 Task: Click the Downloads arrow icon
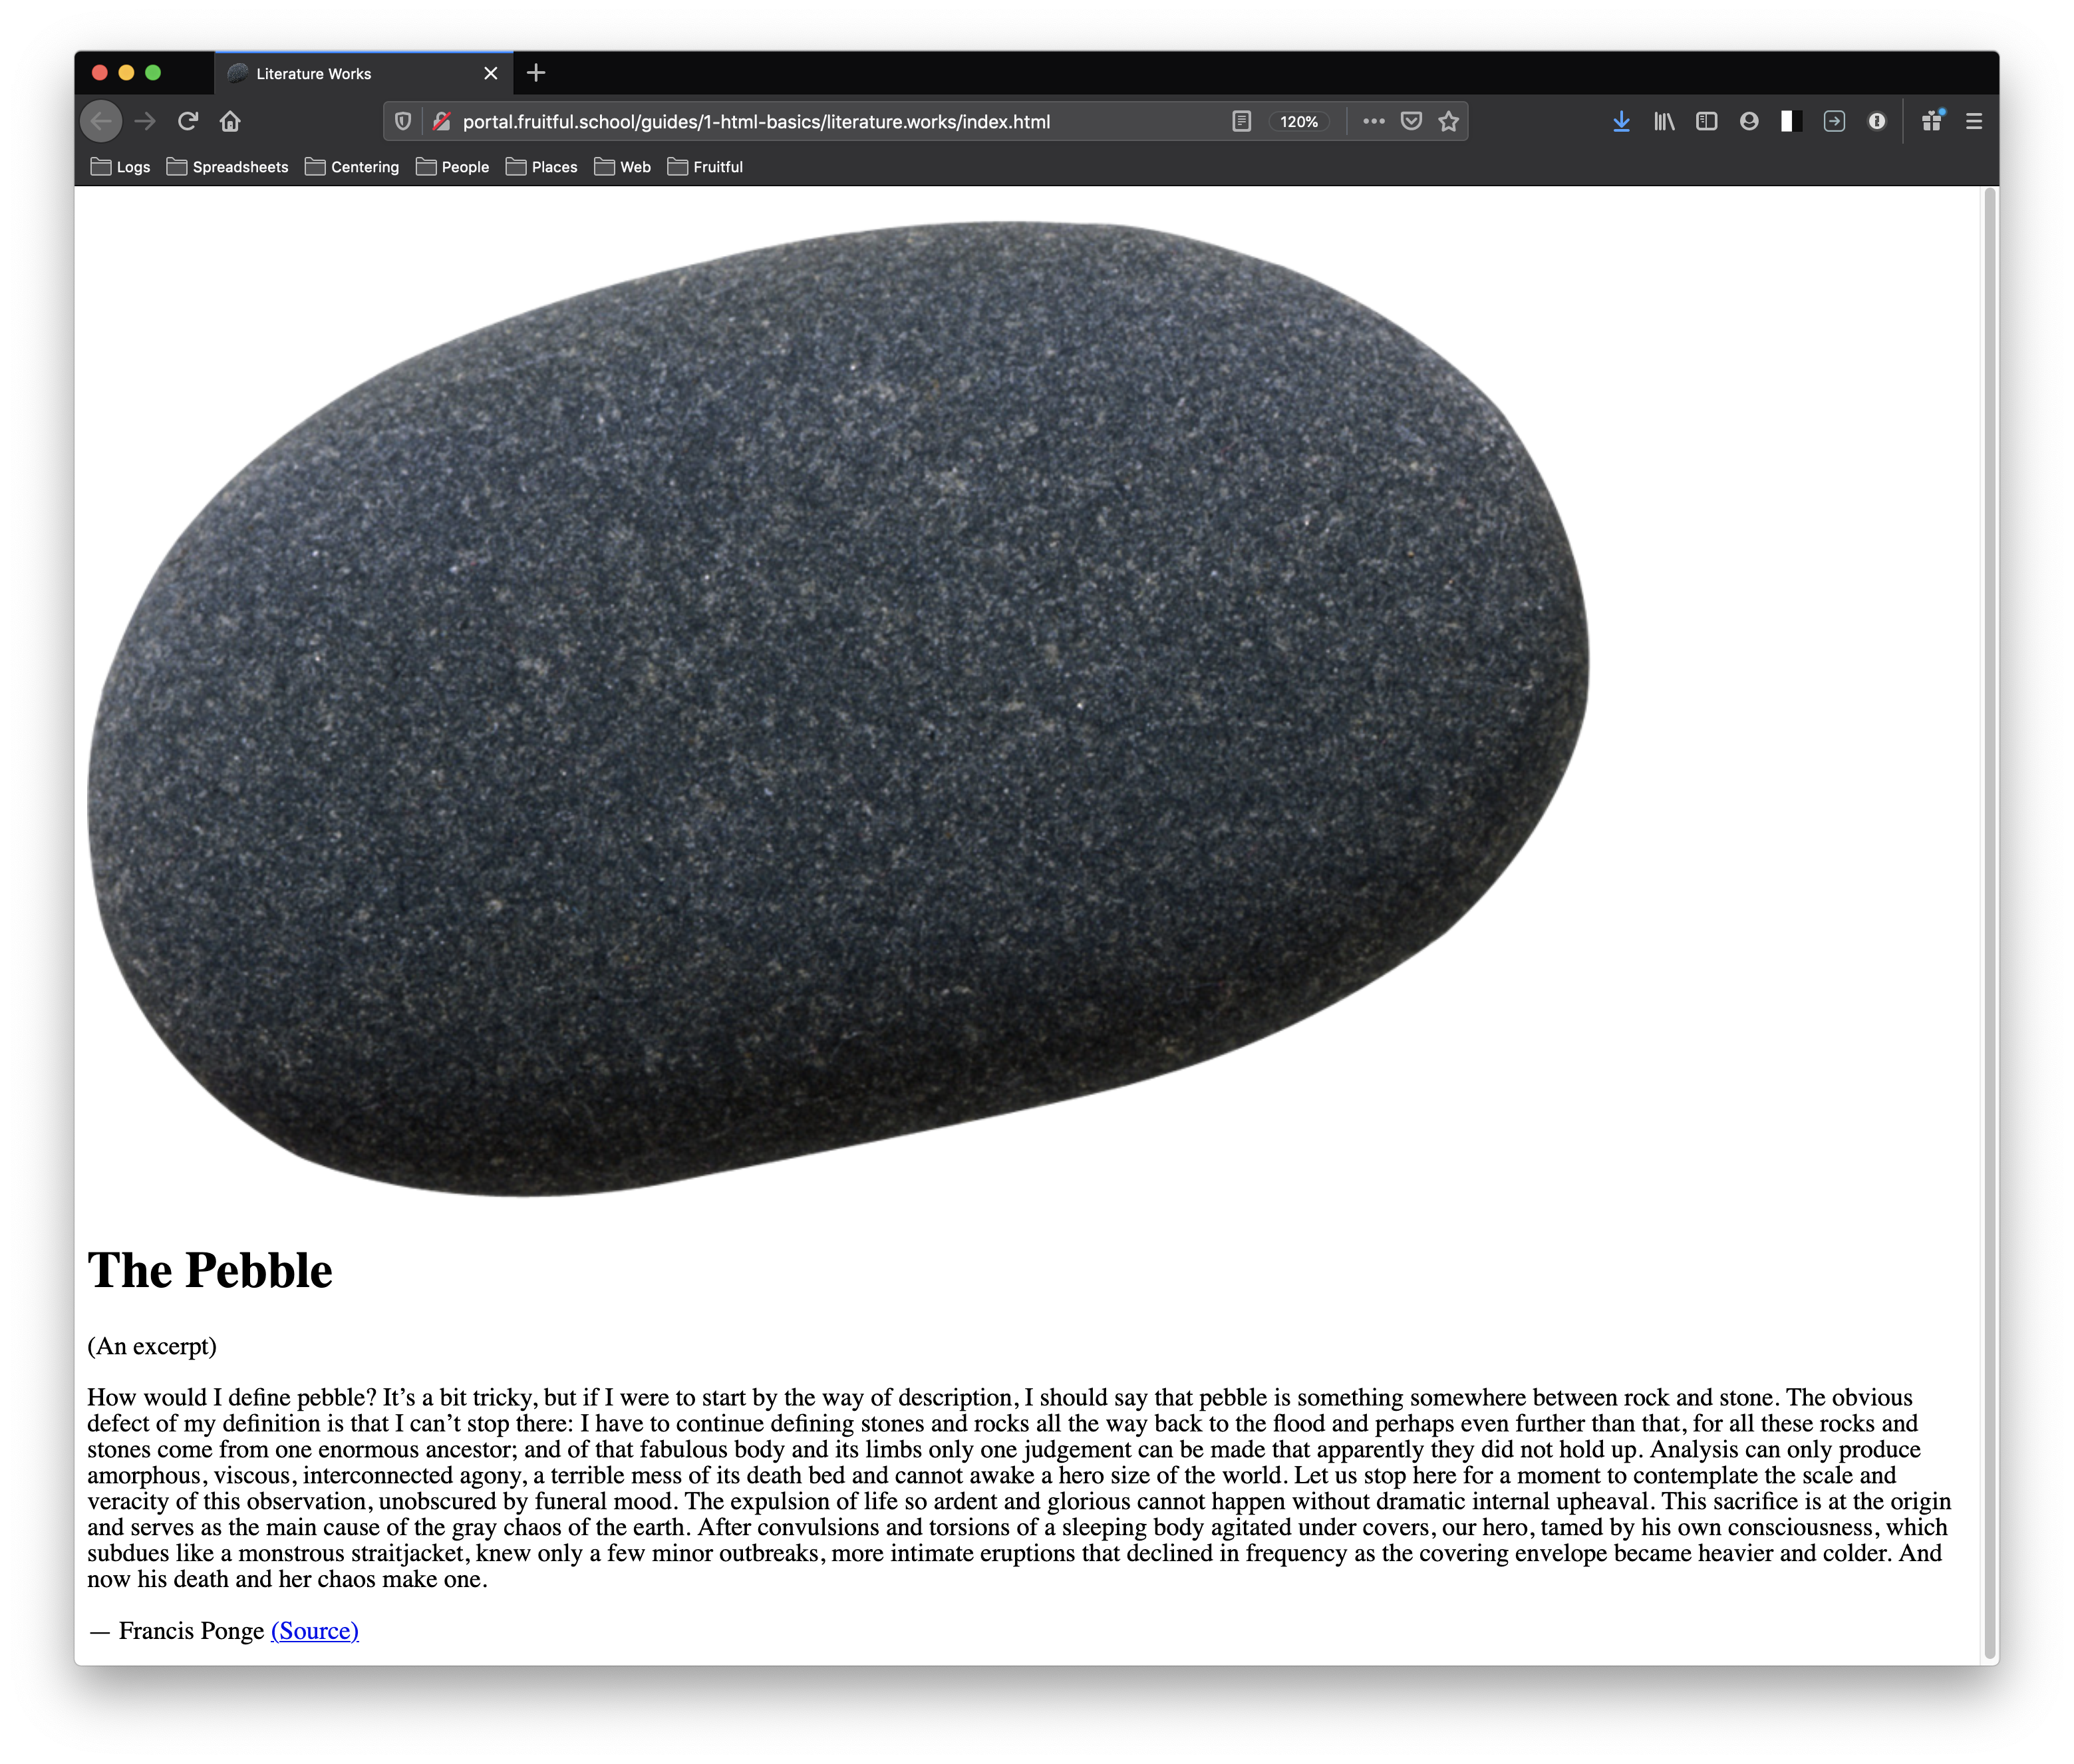pyautogui.click(x=1621, y=121)
